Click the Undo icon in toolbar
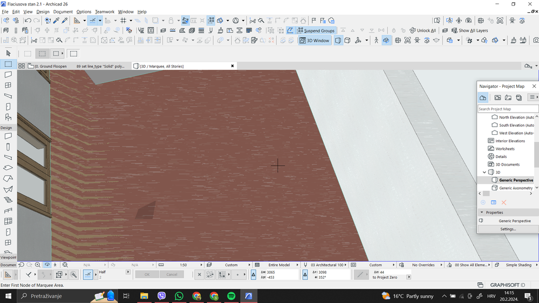Viewport: 539px width, 303px height. click(28, 20)
